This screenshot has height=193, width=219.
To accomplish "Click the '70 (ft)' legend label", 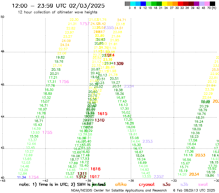I will [x=212, y=8].
